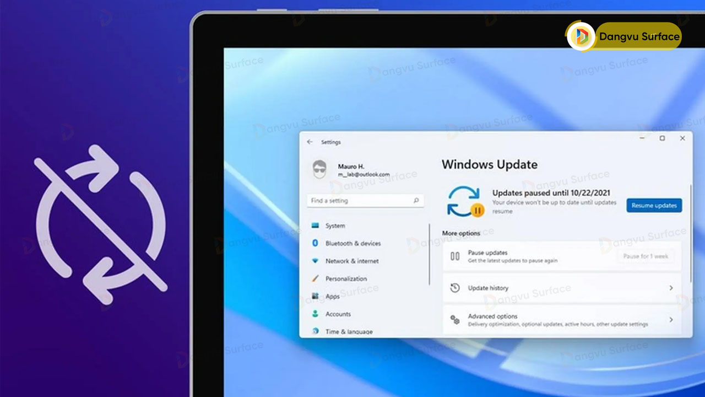Select the System category icon in sidebar
This screenshot has height=397, width=705.
point(316,226)
